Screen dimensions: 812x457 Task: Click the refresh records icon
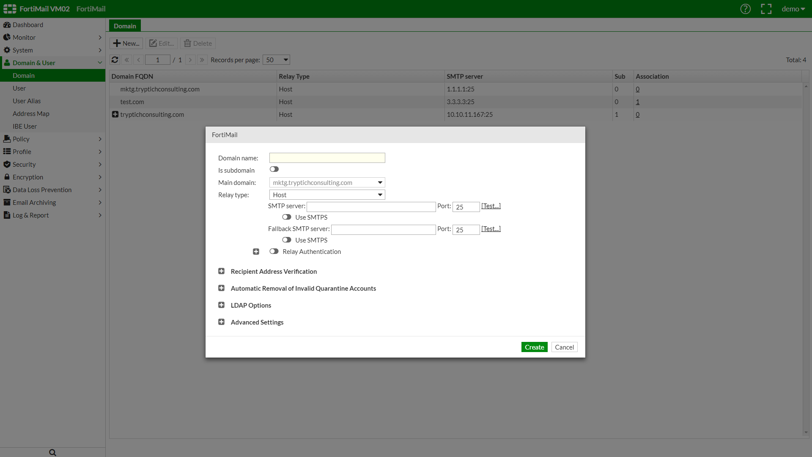[x=115, y=60]
